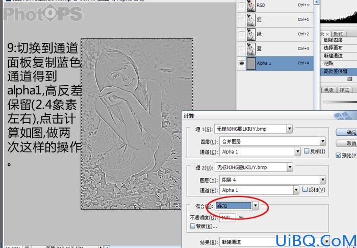Close the history tab with its x
357x248 pixels.
click(x=327, y=34)
